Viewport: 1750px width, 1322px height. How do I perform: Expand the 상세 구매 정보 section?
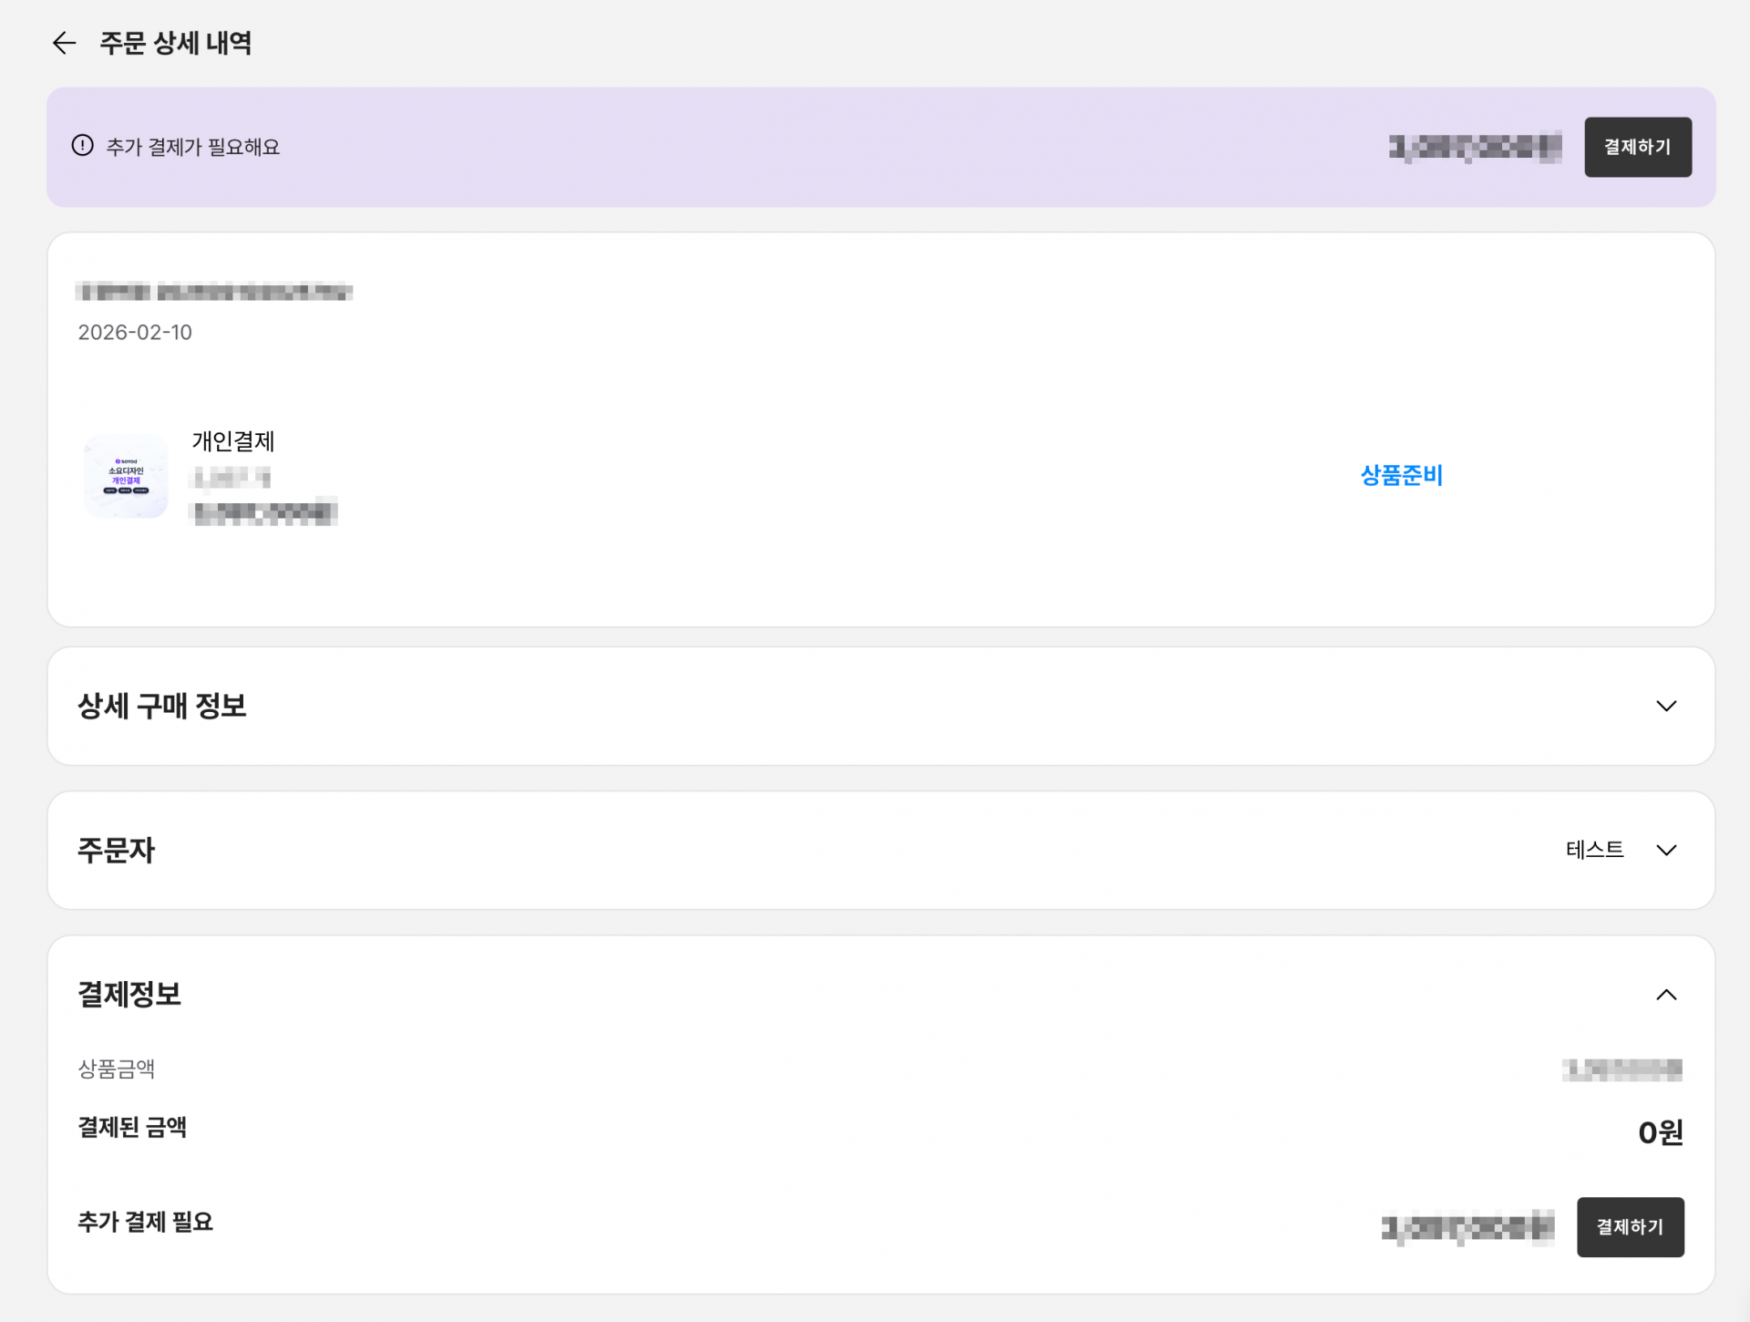click(1668, 706)
